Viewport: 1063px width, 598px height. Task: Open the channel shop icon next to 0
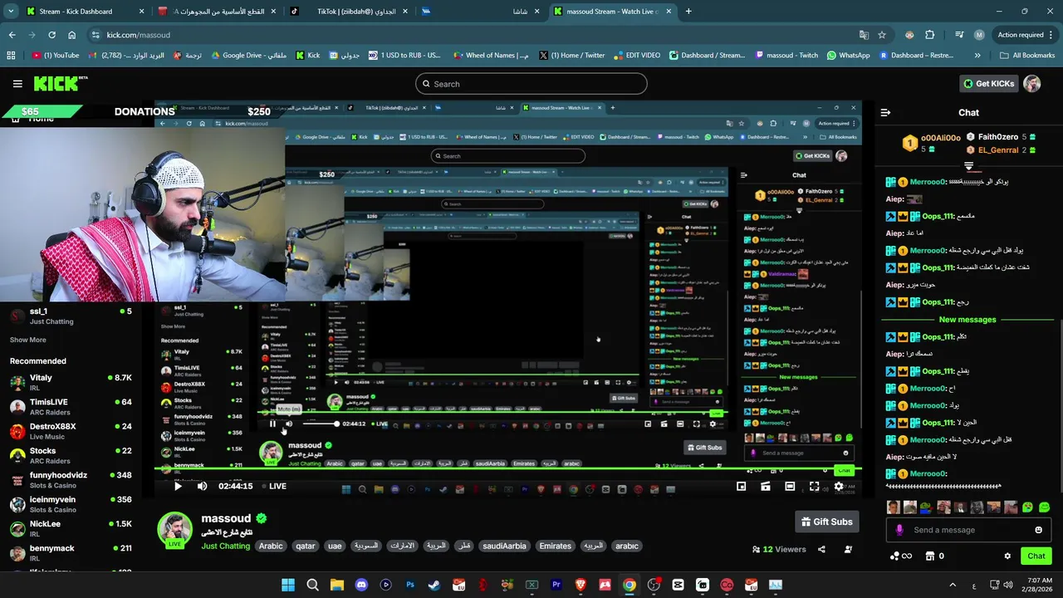930,556
